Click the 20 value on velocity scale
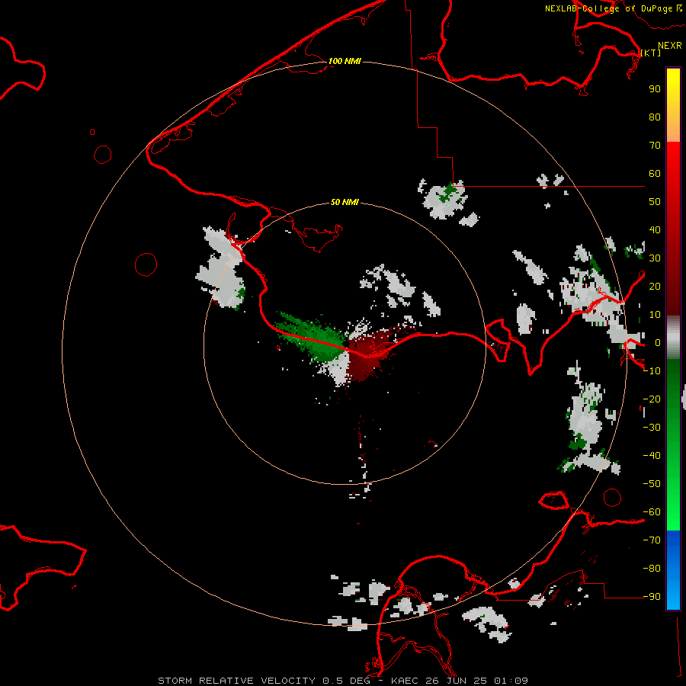The image size is (686, 686). click(655, 287)
